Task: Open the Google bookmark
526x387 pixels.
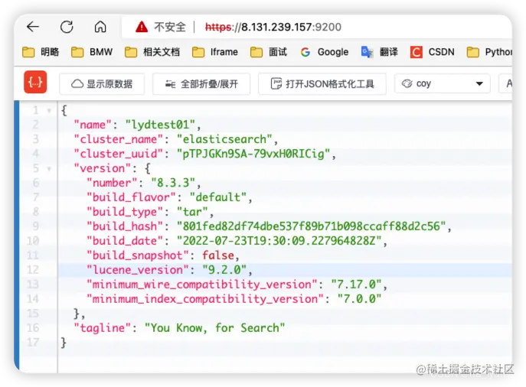Action: 325,52
